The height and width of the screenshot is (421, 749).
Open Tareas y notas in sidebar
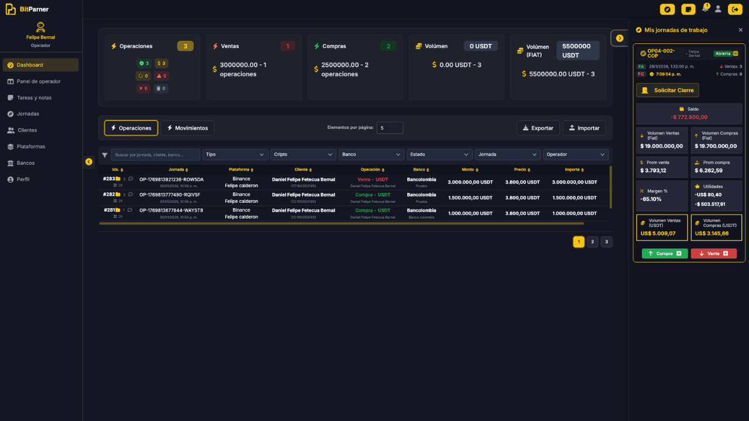coord(41,98)
